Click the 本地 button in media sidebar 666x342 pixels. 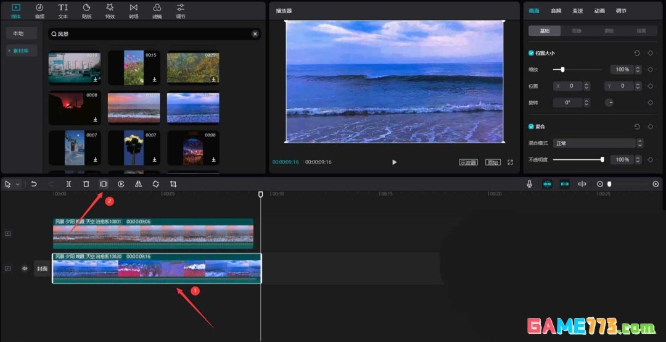pyautogui.click(x=21, y=33)
